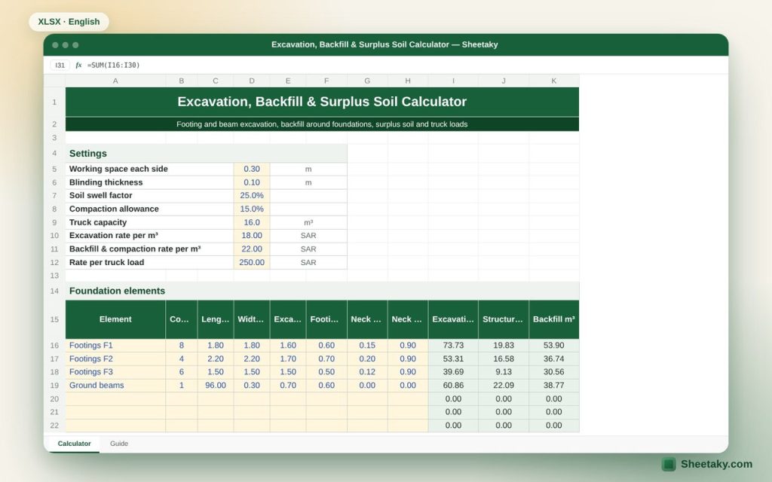Select column K header

[554, 81]
